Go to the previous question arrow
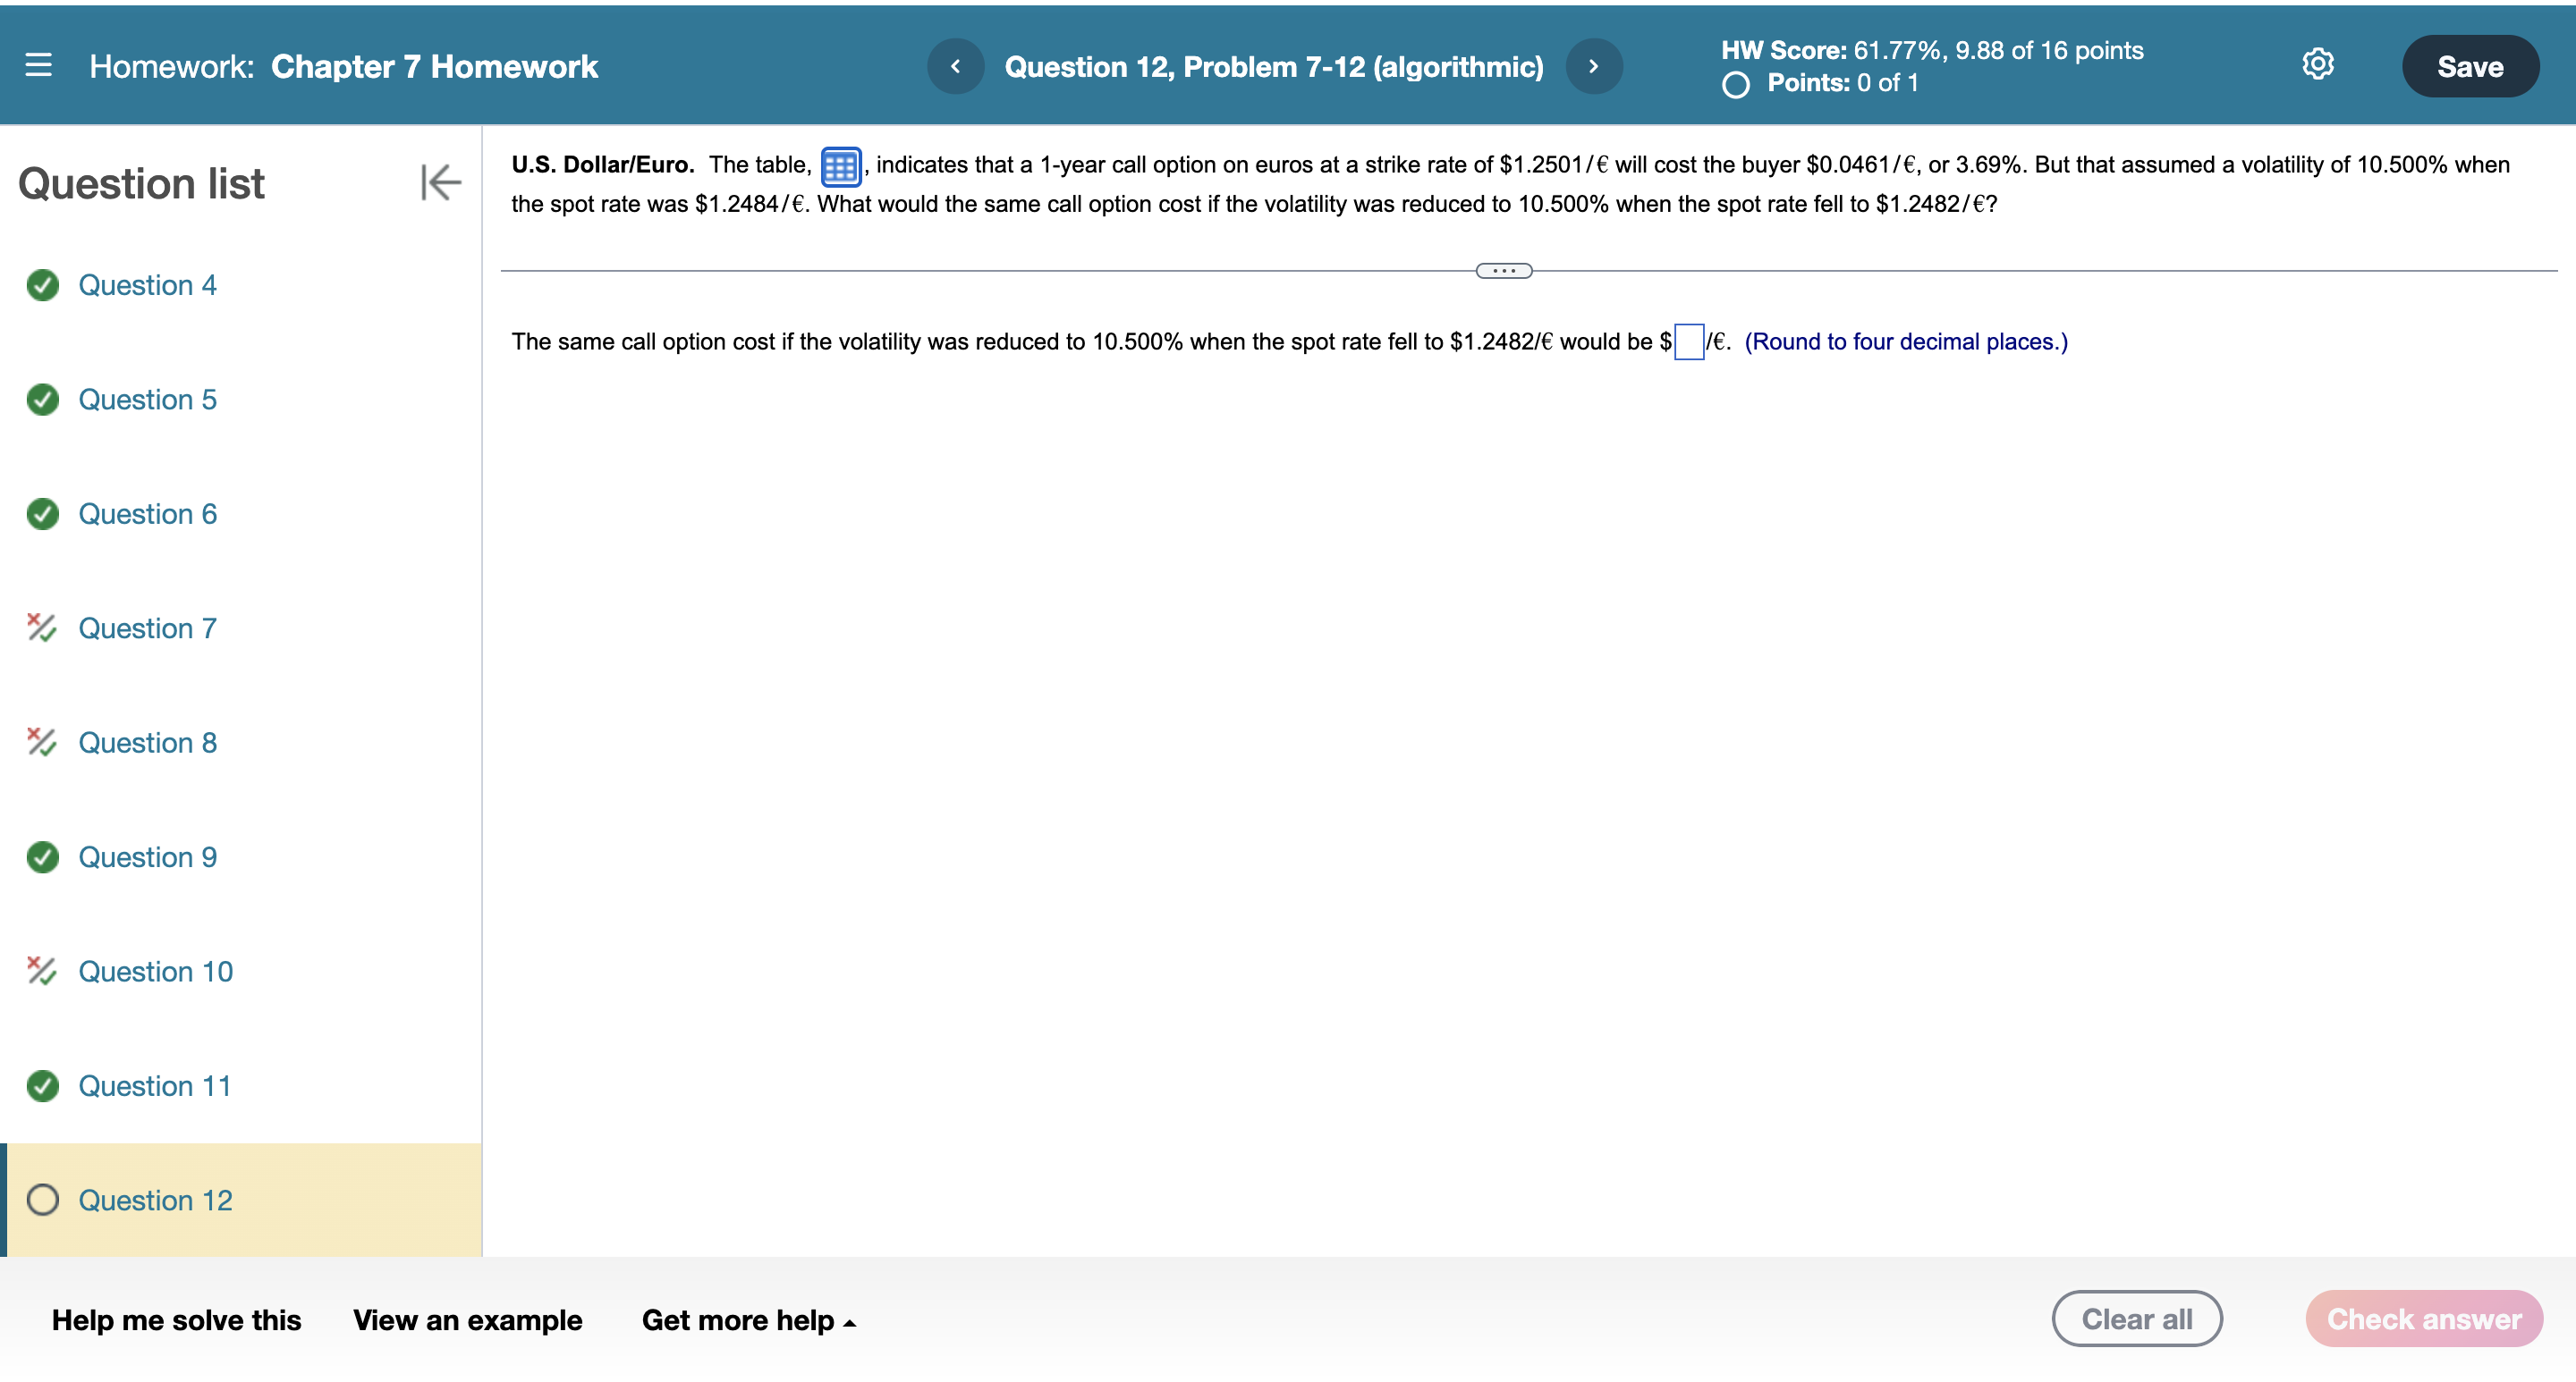Viewport: 2576px width, 1382px height. pyautogui.click(x=955, y=66)
